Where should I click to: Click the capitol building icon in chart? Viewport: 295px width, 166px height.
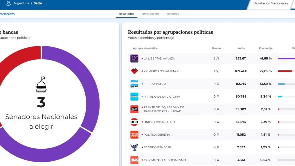coord(41,85)
